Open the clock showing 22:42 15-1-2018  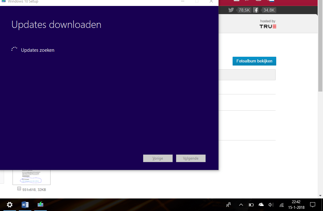tap(296, 205)
